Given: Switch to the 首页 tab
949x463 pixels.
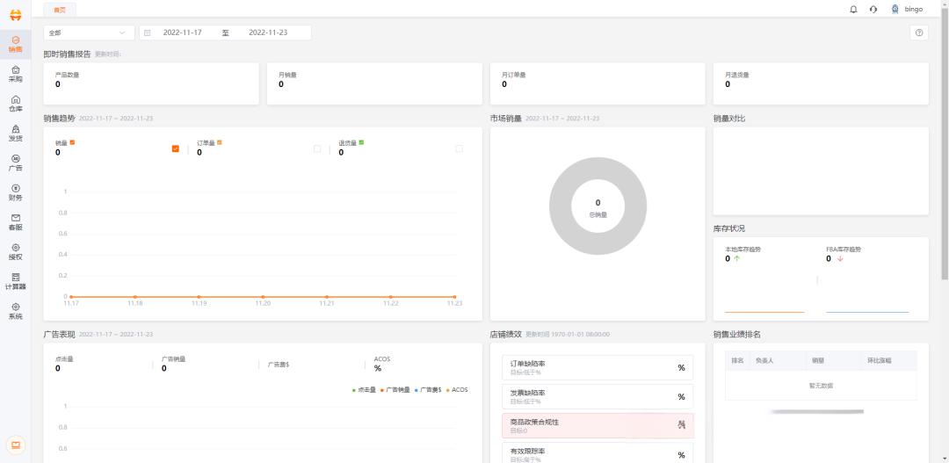Looking at the screenshot, I should 60,9.
